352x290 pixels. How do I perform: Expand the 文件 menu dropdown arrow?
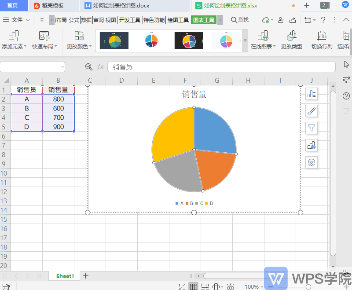coord(28,20)
